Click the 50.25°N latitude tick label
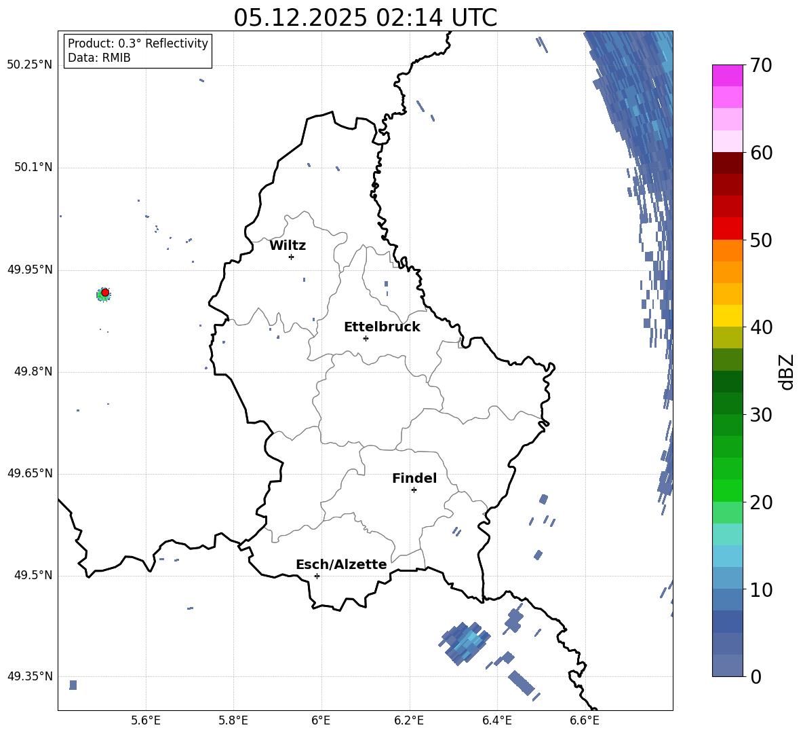The image size is (803, 734). click(x=30, y=65)
